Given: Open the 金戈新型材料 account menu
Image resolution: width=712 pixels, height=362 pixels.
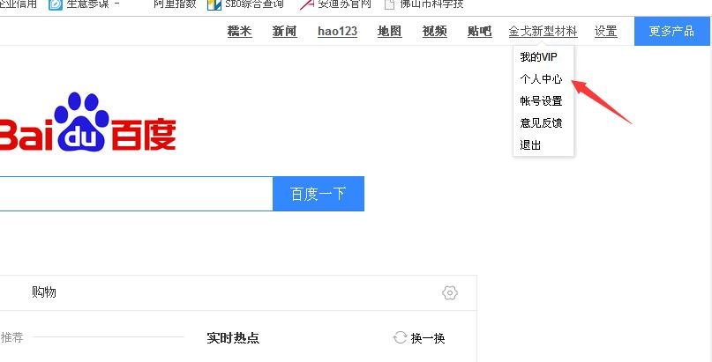Looking at the screenshot, I should pyautogui.click(x=543, y=31).
